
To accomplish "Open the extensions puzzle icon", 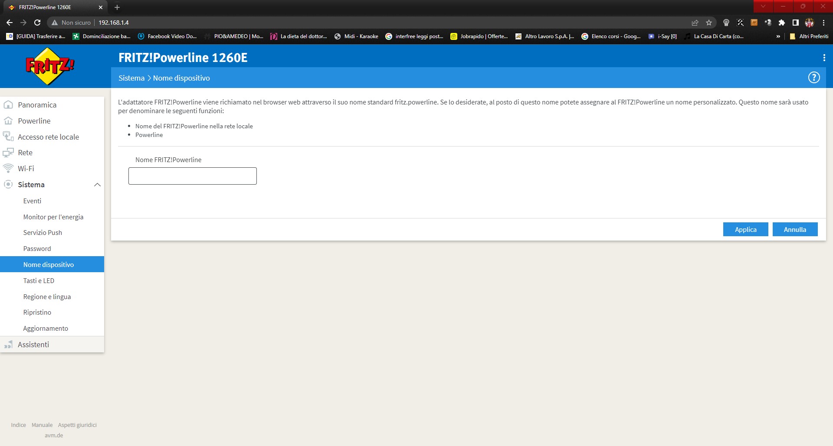I will 782,23.
